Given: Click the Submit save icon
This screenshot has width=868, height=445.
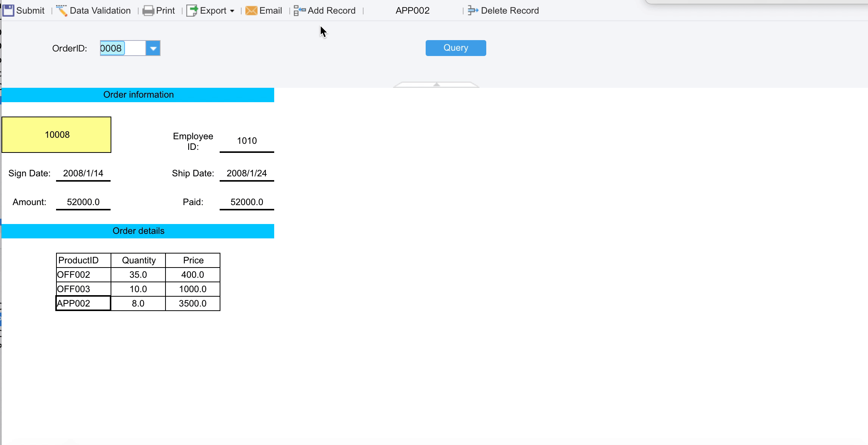Looking at the screenshot, I should tap(8, 11).
